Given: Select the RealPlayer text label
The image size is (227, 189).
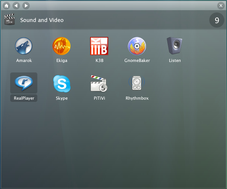Looking at the screenshot, I should (24, 98).
